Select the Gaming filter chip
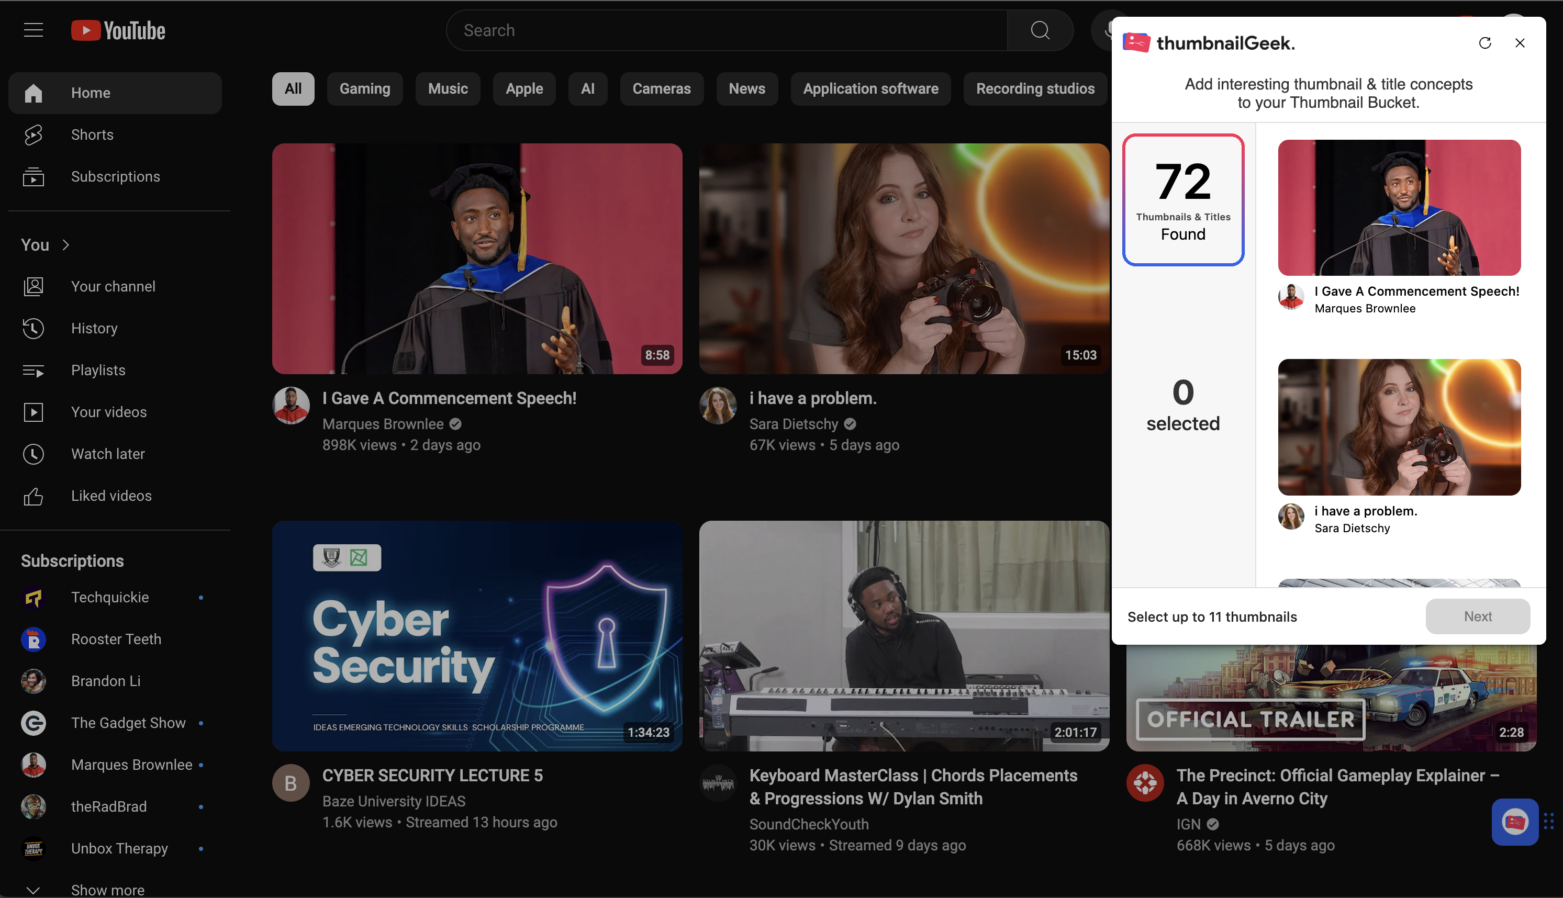 364,89
